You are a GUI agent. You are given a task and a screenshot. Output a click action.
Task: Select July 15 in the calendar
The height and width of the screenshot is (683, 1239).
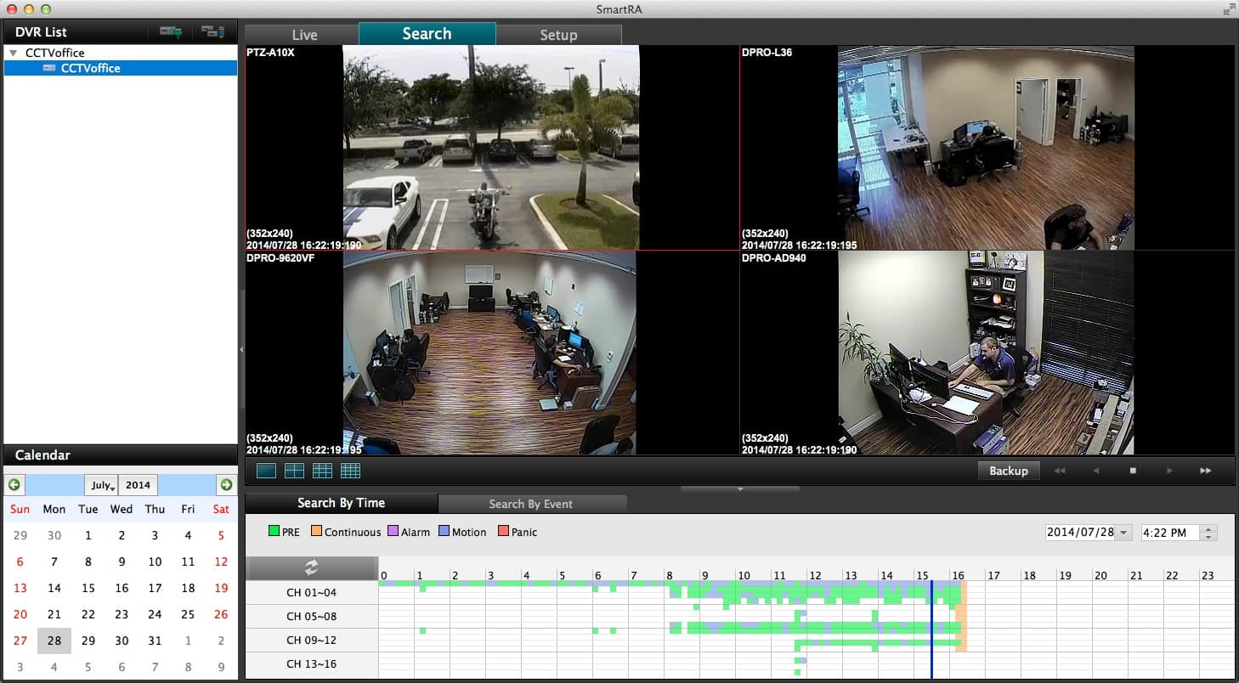click(x=88, y=588)
